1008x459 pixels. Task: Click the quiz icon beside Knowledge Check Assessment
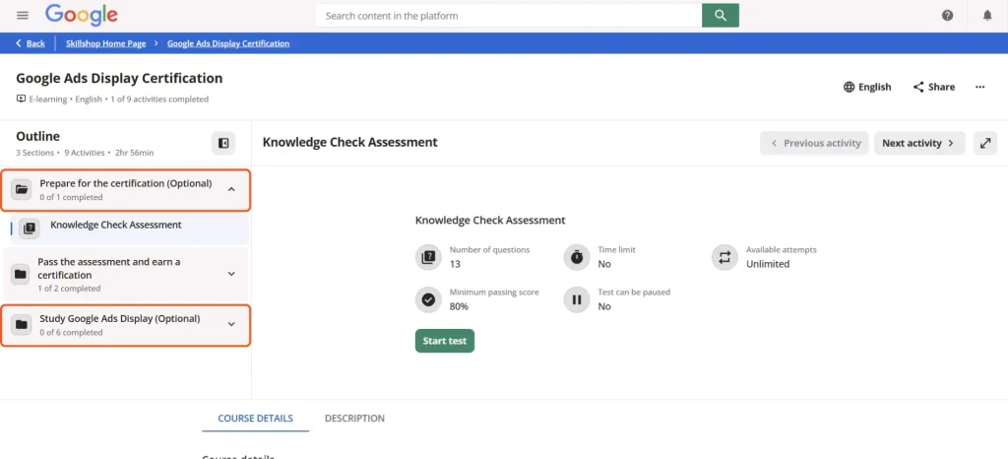click(29, 229)
